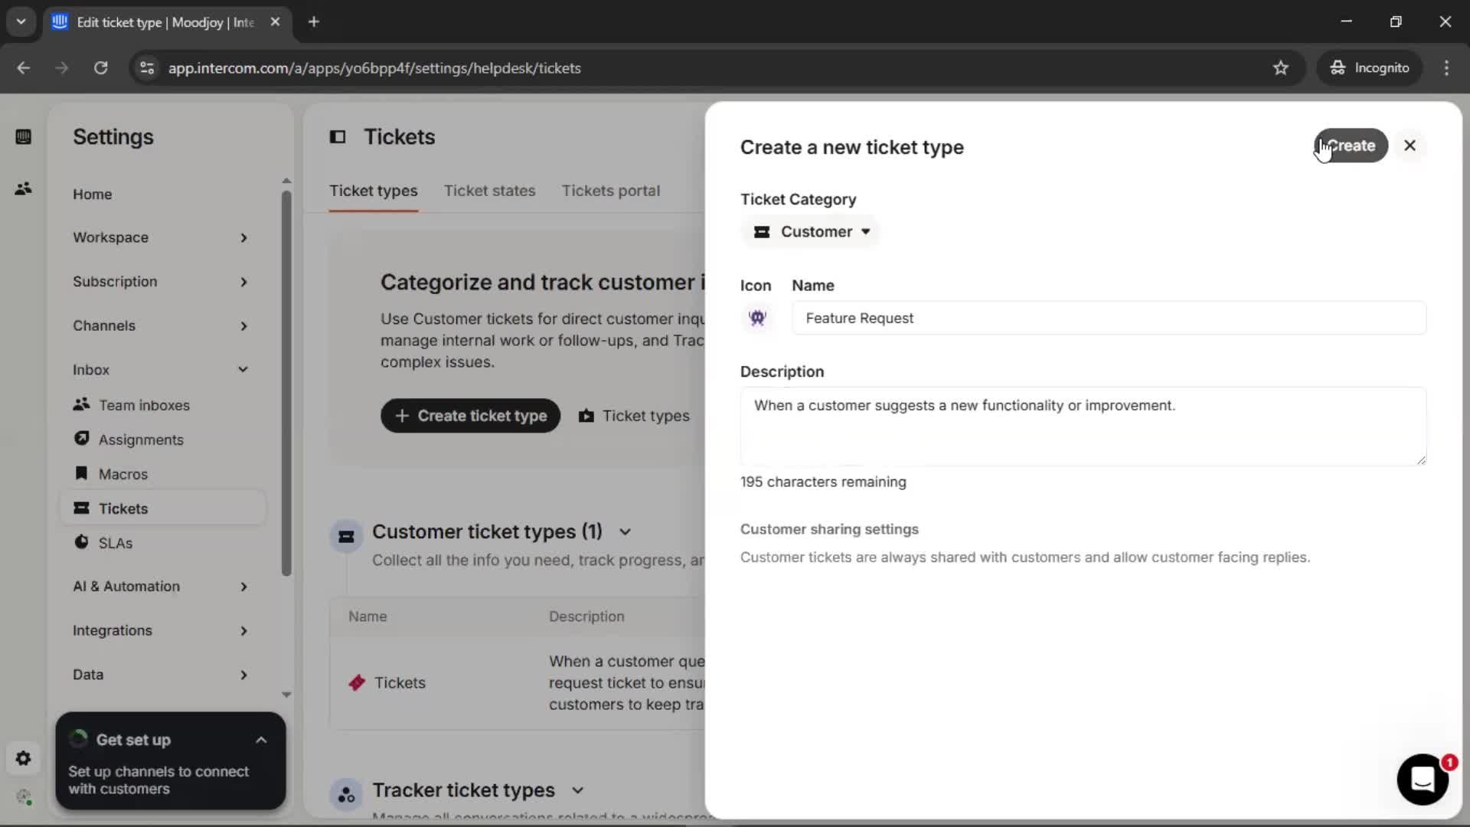Viewport: 1470px width, 827px height.
Task: Go back to previous page
Action: coord(23,68)
